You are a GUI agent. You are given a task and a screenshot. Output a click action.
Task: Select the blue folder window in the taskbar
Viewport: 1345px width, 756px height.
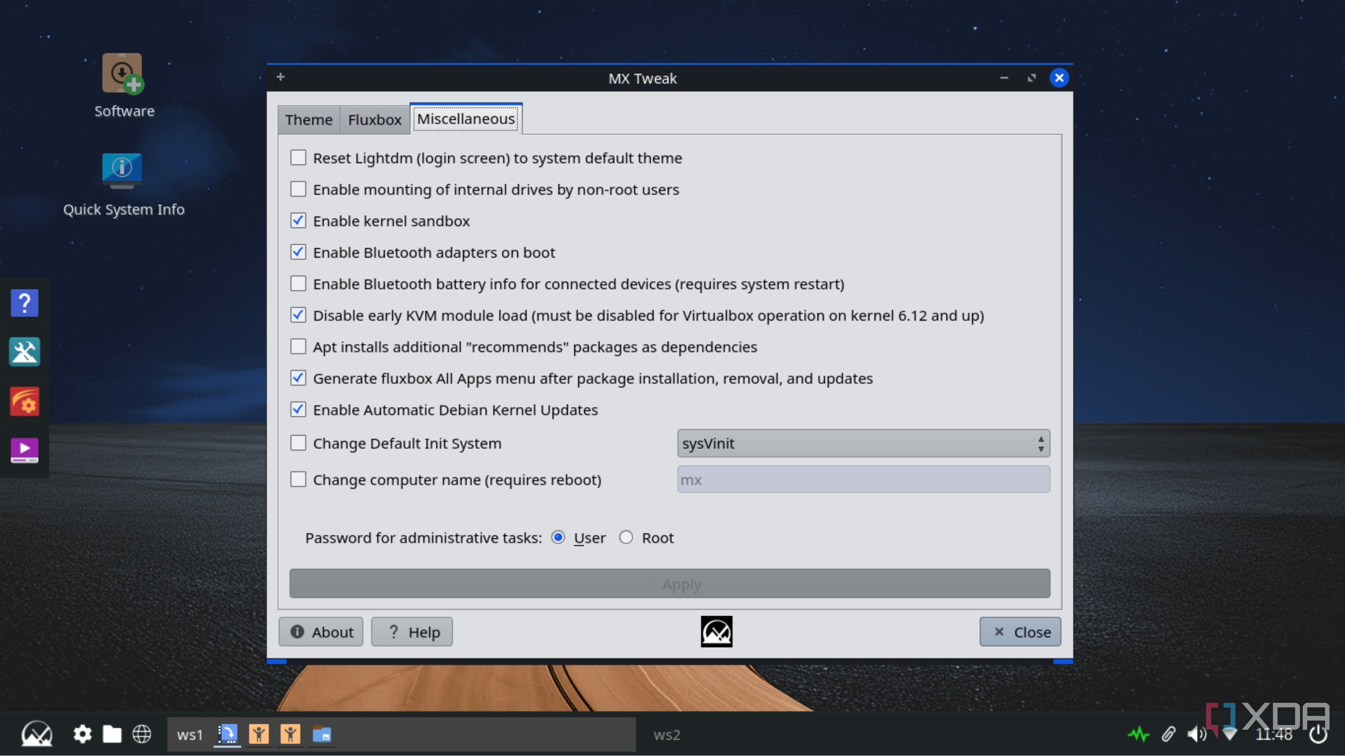pos(322,734)
